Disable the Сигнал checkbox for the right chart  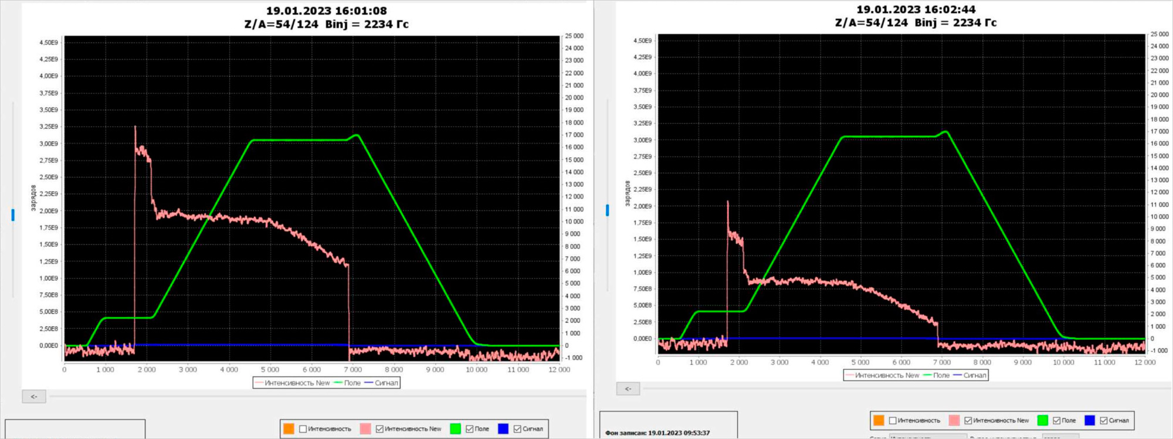(1104, 420)
